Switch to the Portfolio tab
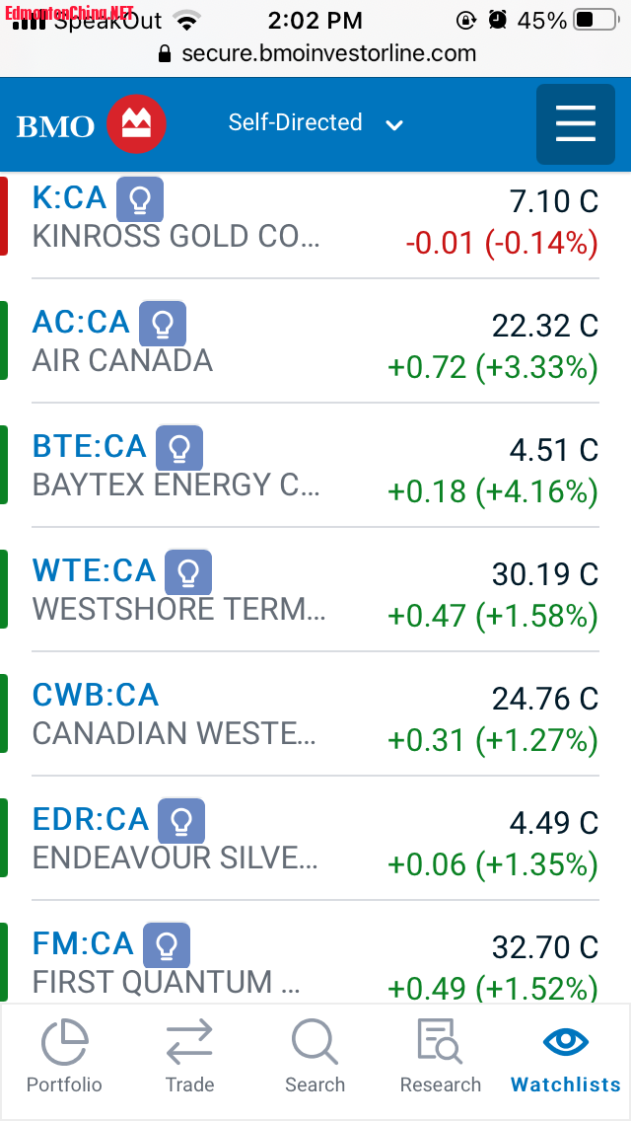Screen dimensions: 631x1121 click(x=64, y=1056)
